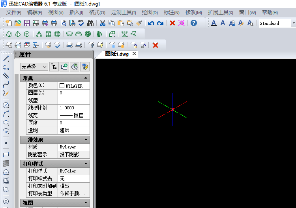Click the BYLAYER color swatch
This screenshot has width=296, height=208.
tap(62, 86)
